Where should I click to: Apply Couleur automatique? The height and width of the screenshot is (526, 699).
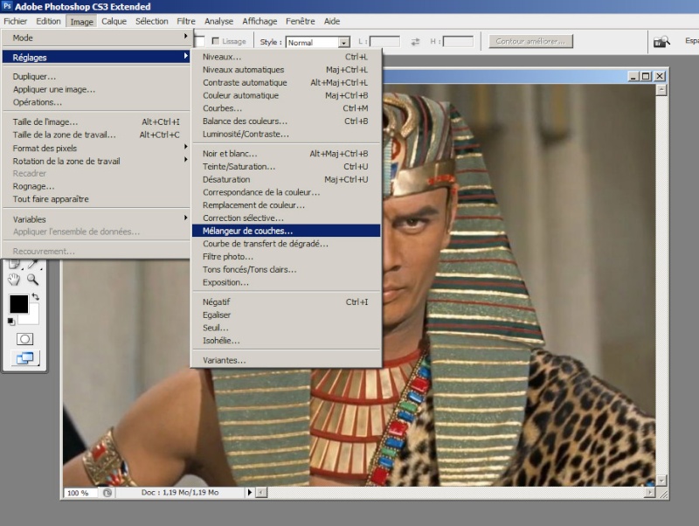pyautogui.click(x=286, y=95)
